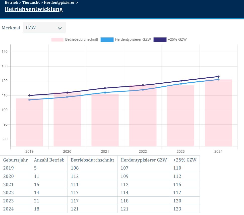Click the dark purple +25% GZW legend swatch
The height and width of the screenshot is (215, 244).
coord(160,40)
